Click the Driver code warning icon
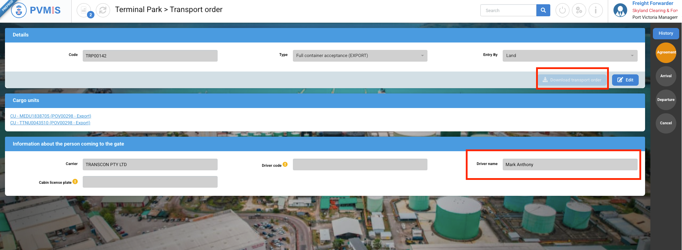Image resolution: width=682 pixels, height=250 pixels. click(x=285, y=164)
